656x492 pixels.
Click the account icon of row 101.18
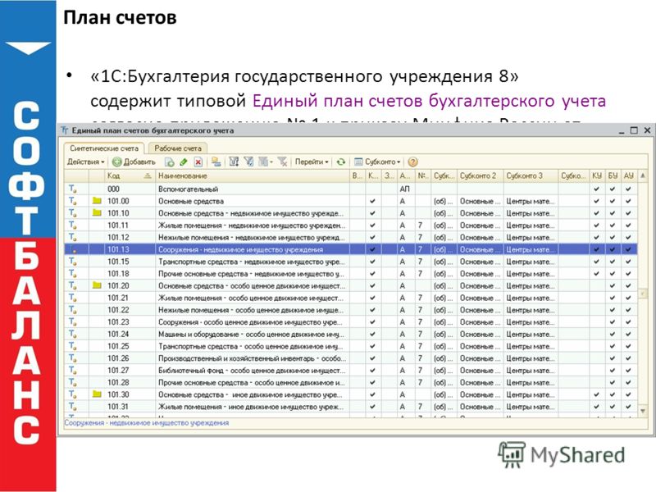click(x=73, y=274)
